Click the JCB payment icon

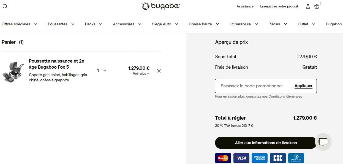[x=278, y=158]
